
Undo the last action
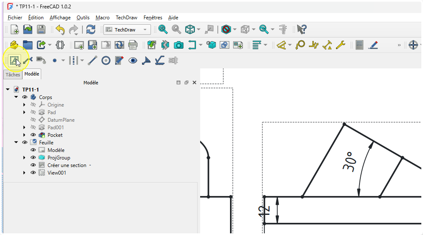pos(60,29)
